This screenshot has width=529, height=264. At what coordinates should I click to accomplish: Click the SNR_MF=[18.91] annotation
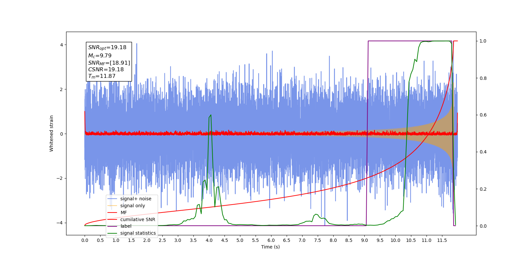pos(109,63)
